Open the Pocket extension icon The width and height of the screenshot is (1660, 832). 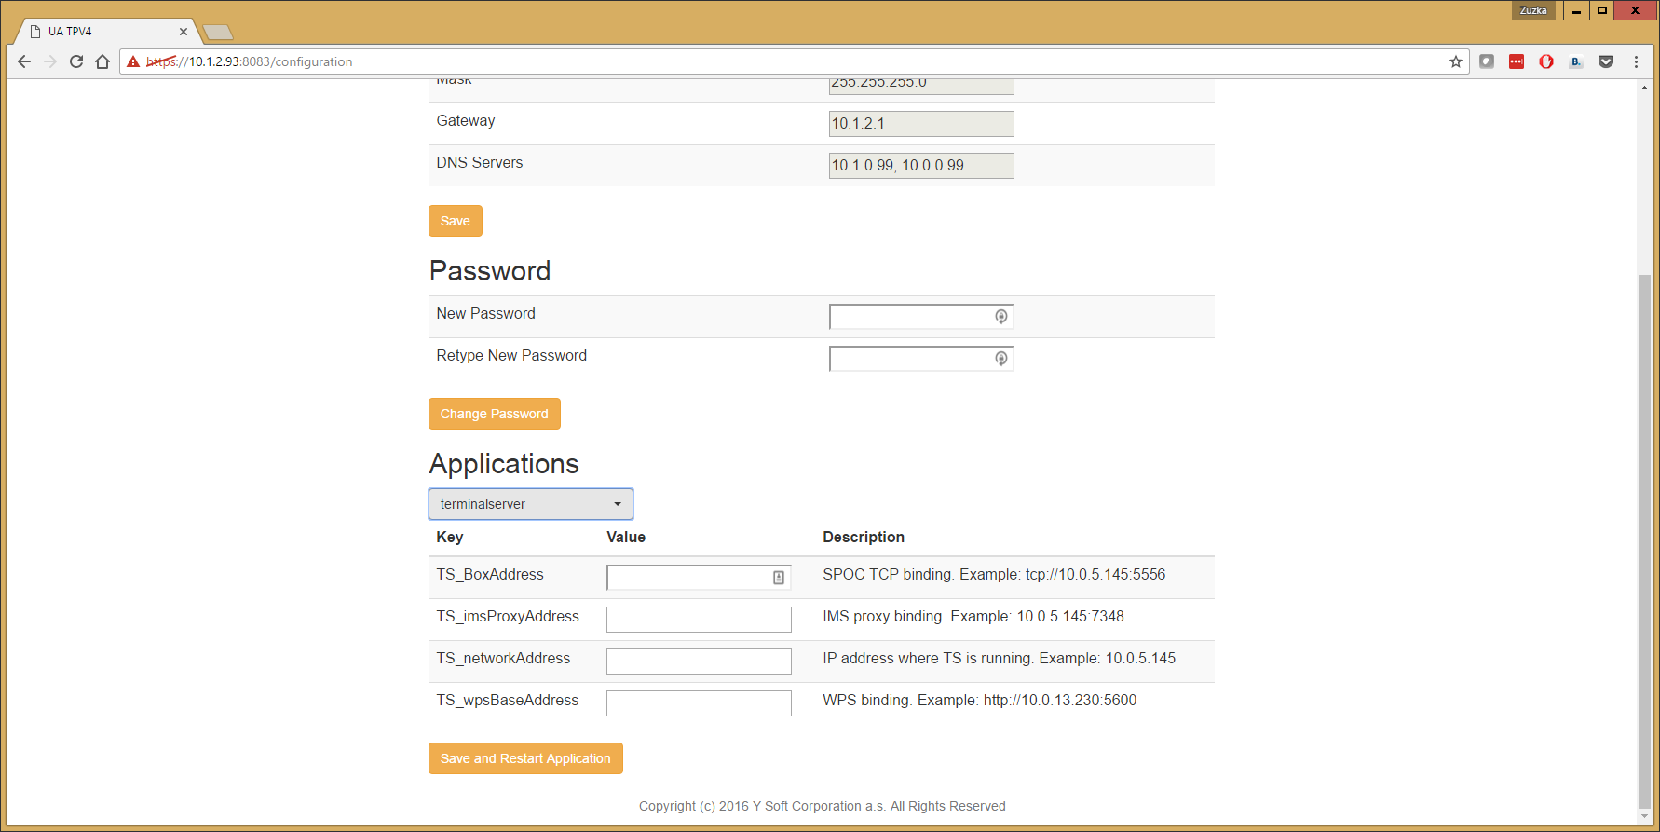coord(1606,61)
